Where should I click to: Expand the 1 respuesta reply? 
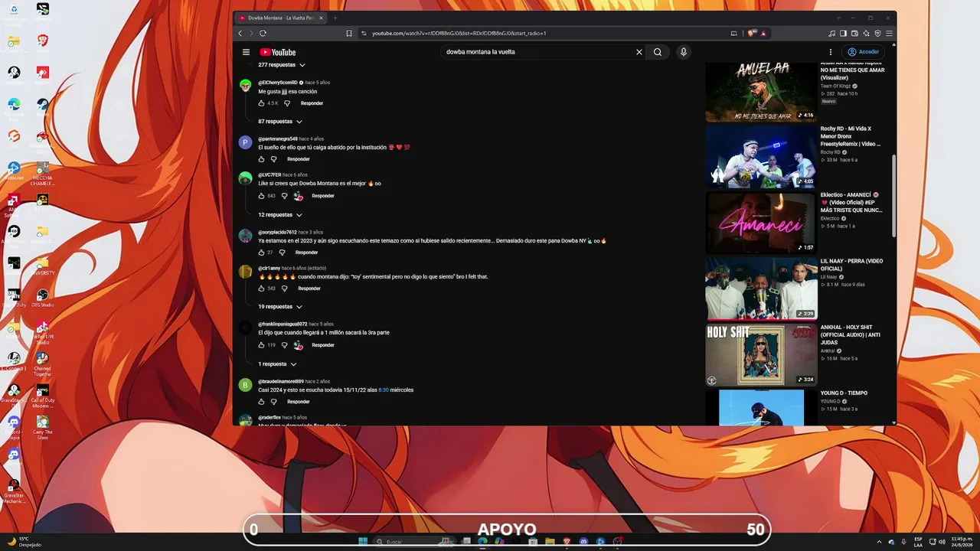pos(277,364)
